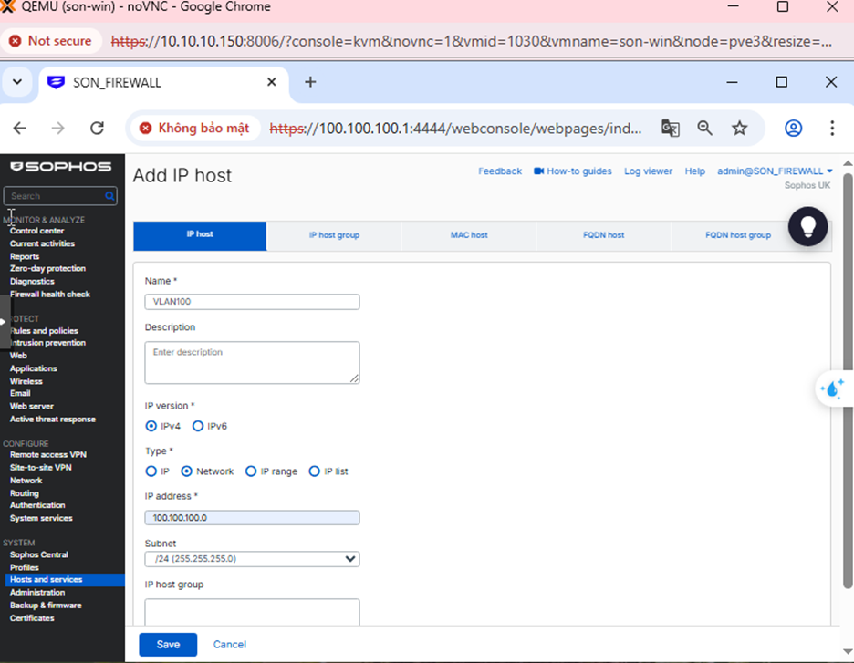Screen dimensions: 854x663
Task: Open the Log viewer link
Action: click(648, 171)
